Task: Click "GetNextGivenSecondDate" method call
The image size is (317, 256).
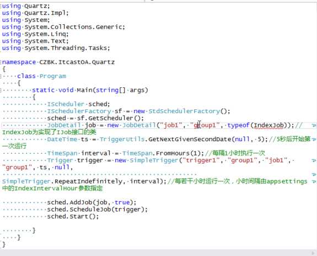Action: coord(190,139)
